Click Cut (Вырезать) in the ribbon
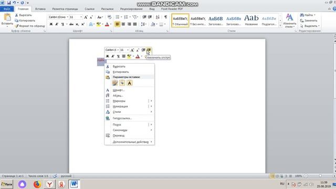Image resolution: width=336 pixels, height=189 pixels. point(23,15)
